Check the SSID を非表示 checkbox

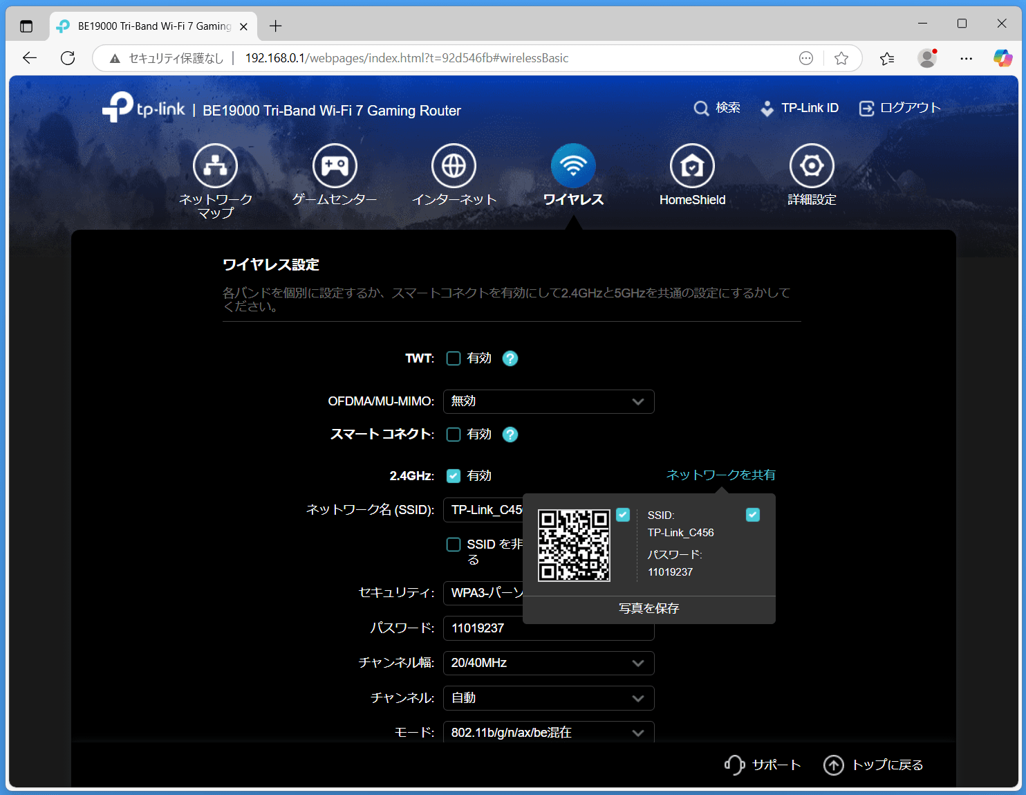(454, 545)
